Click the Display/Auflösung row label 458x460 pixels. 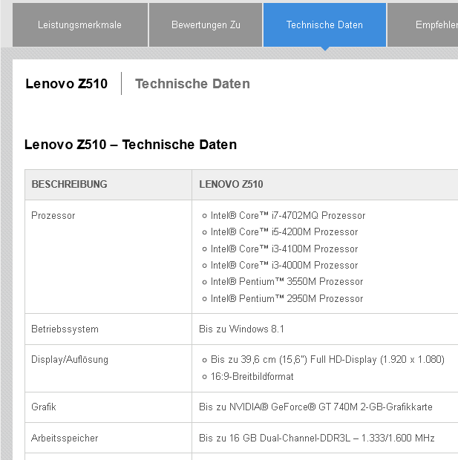(70, 360)
